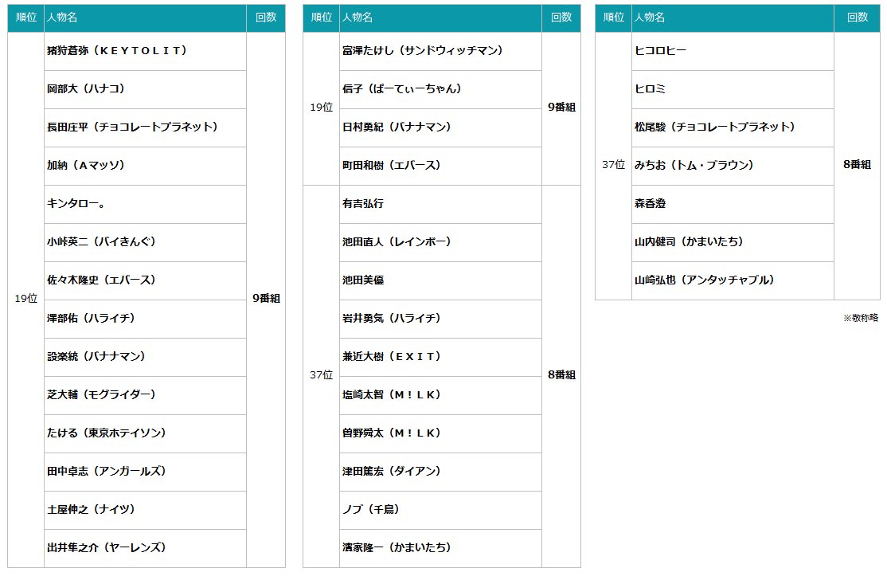Viewport: 887px width, 576px height.
Task: Select 濱家隆一（かまいたち） entry
Action: pos(397,548)
